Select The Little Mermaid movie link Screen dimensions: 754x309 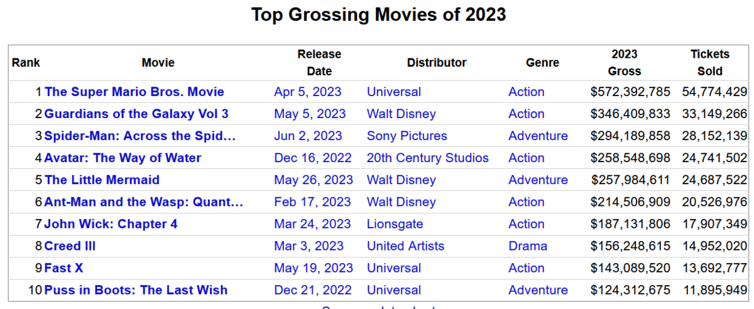coord(102,180)
